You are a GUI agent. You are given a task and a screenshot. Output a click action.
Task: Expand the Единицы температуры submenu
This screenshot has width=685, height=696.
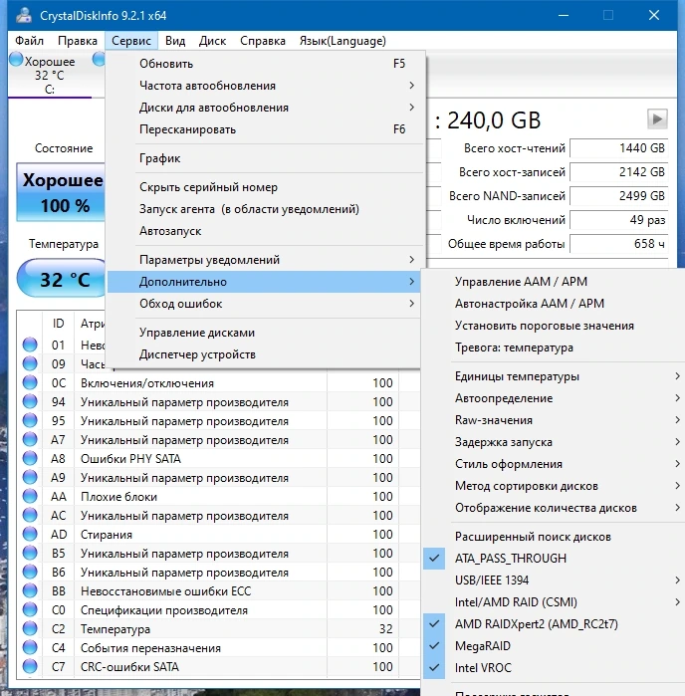click(553, 376)
